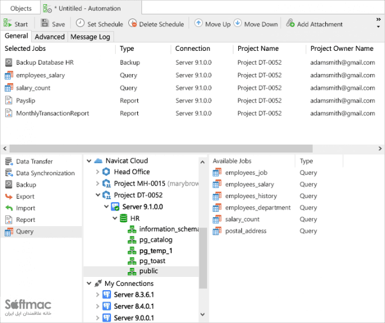
Task: Open the Message Log tab
Action: (90, 36)
